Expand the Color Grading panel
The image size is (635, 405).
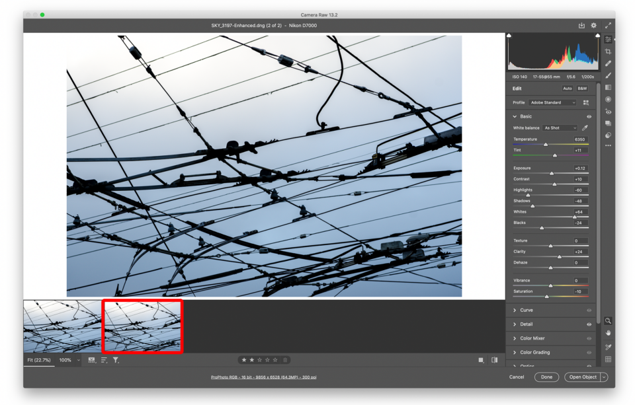tap(534, 352)
